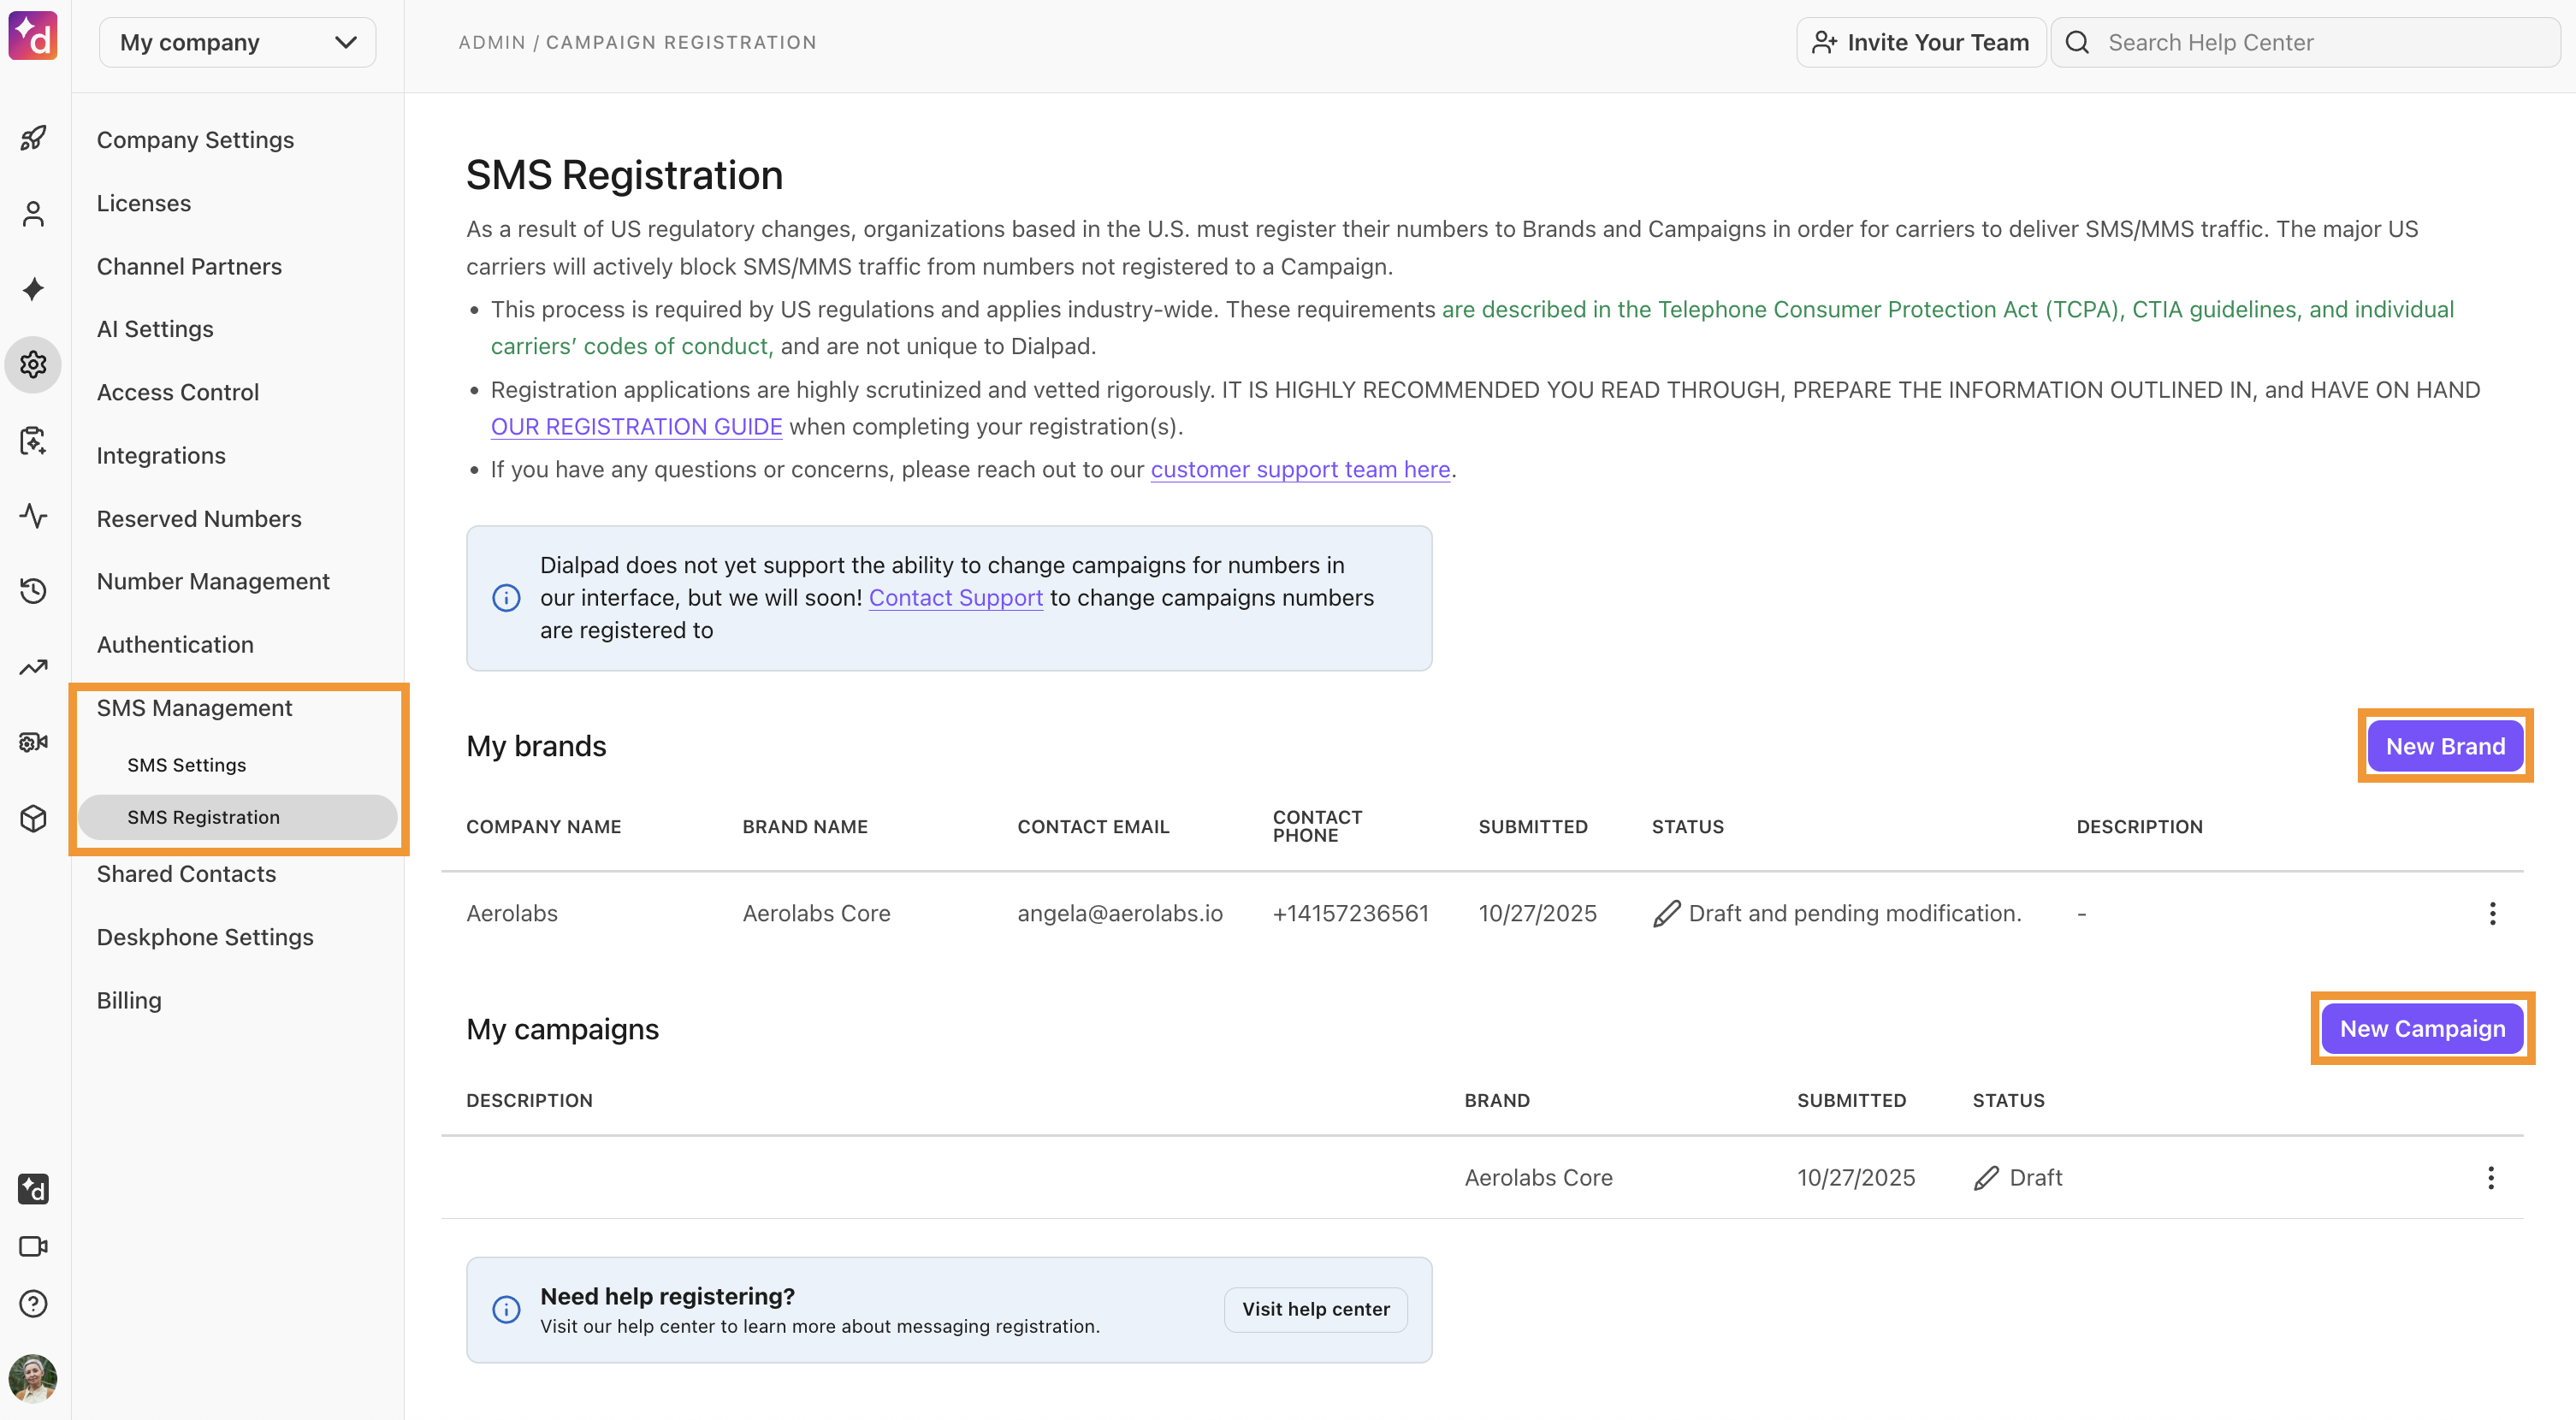The height and width of the screenshot is (1420, 2576).
Task: Open Company Settings menu item
Action: click(x=196, y=140)
